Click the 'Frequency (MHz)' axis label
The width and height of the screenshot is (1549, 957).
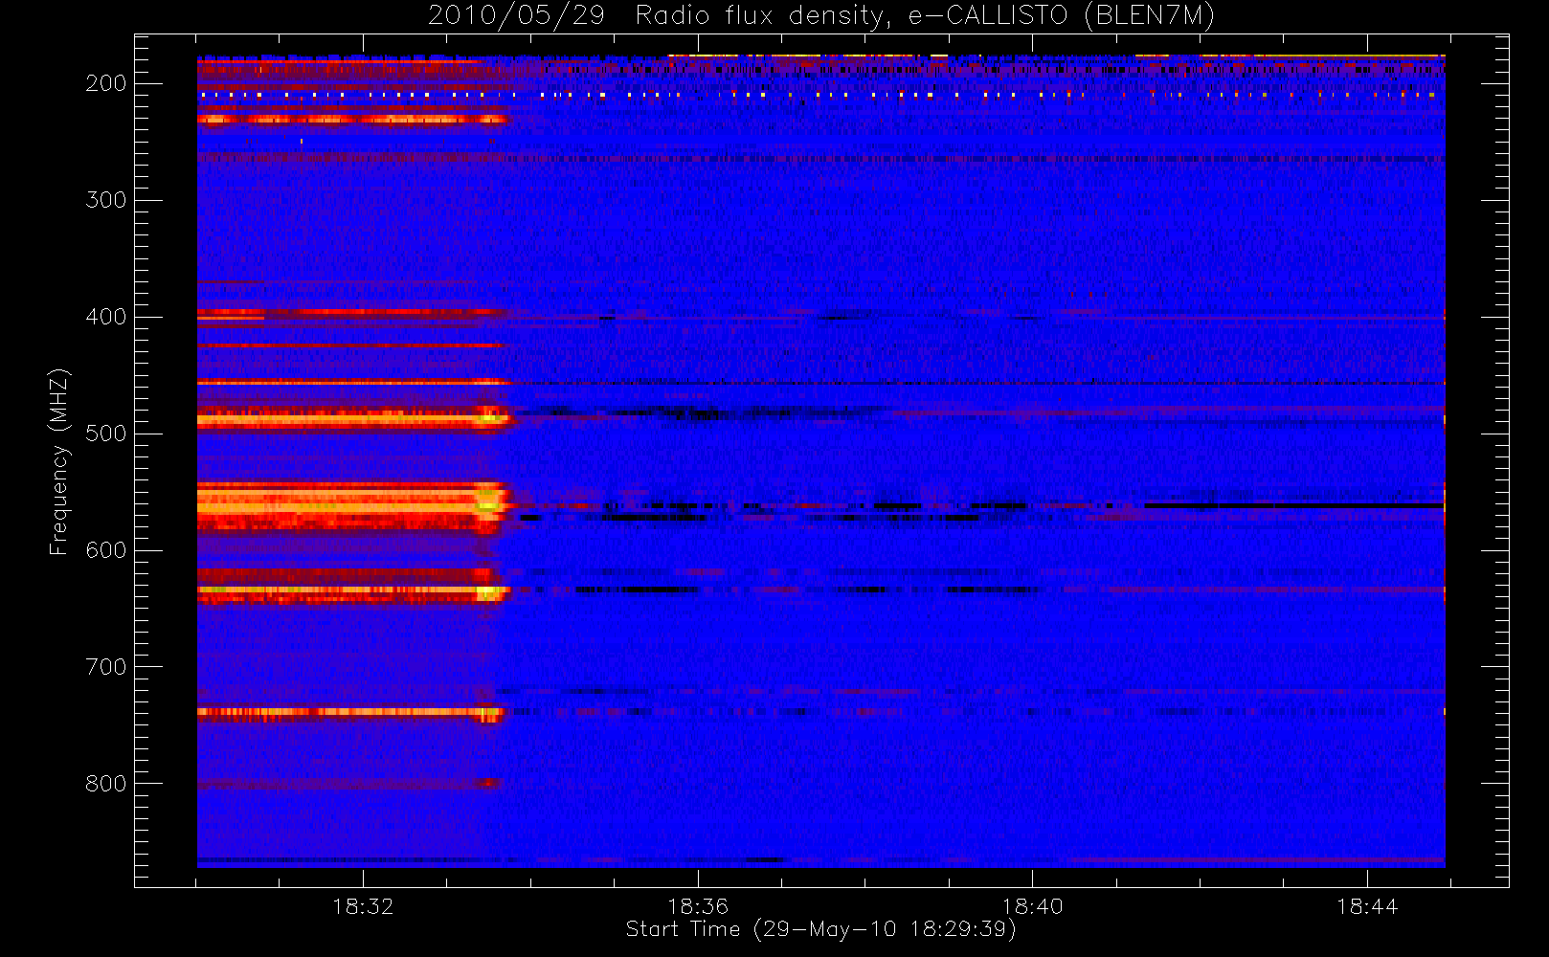(x=59, y=461)
